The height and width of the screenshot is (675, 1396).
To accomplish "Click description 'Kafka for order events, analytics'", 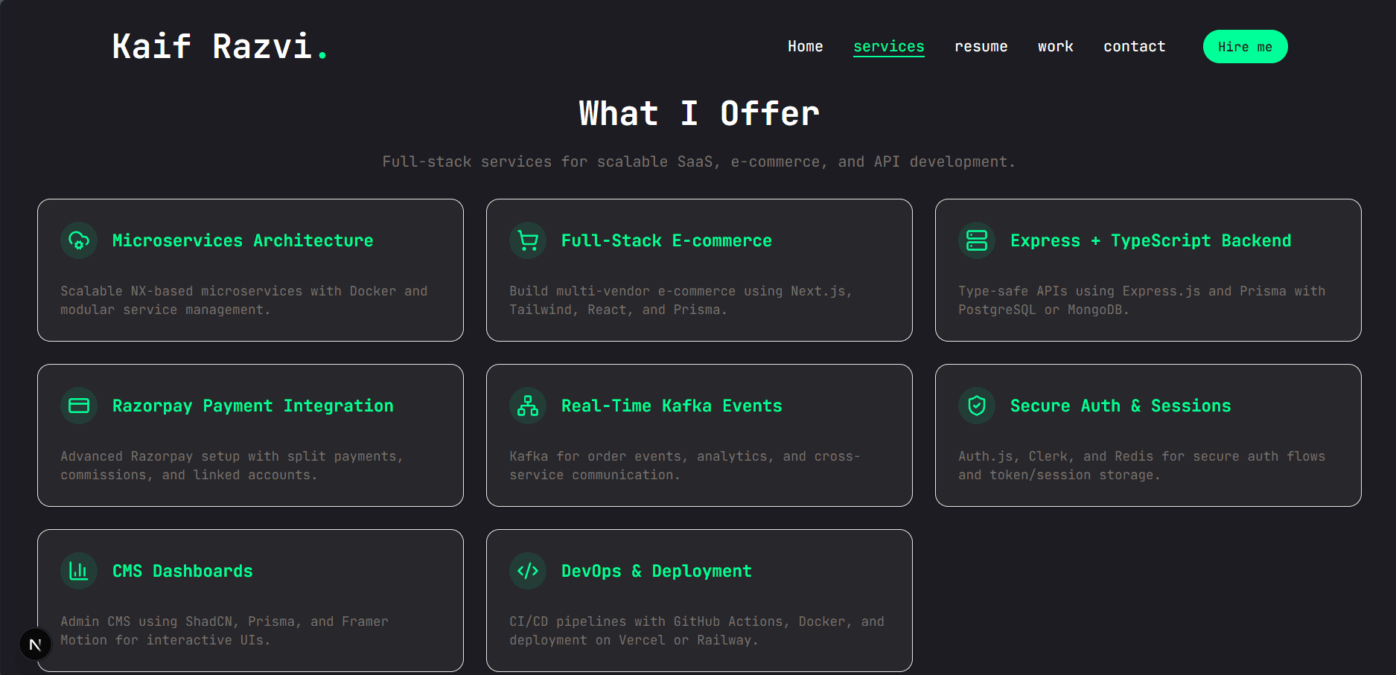I will (x=685, y=465).
